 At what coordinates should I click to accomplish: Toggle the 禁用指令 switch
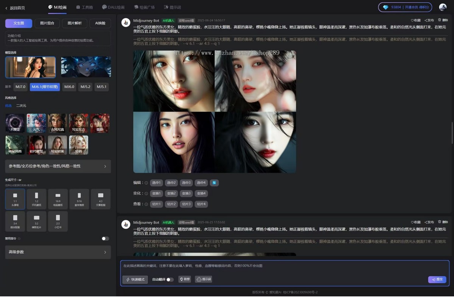105,239
